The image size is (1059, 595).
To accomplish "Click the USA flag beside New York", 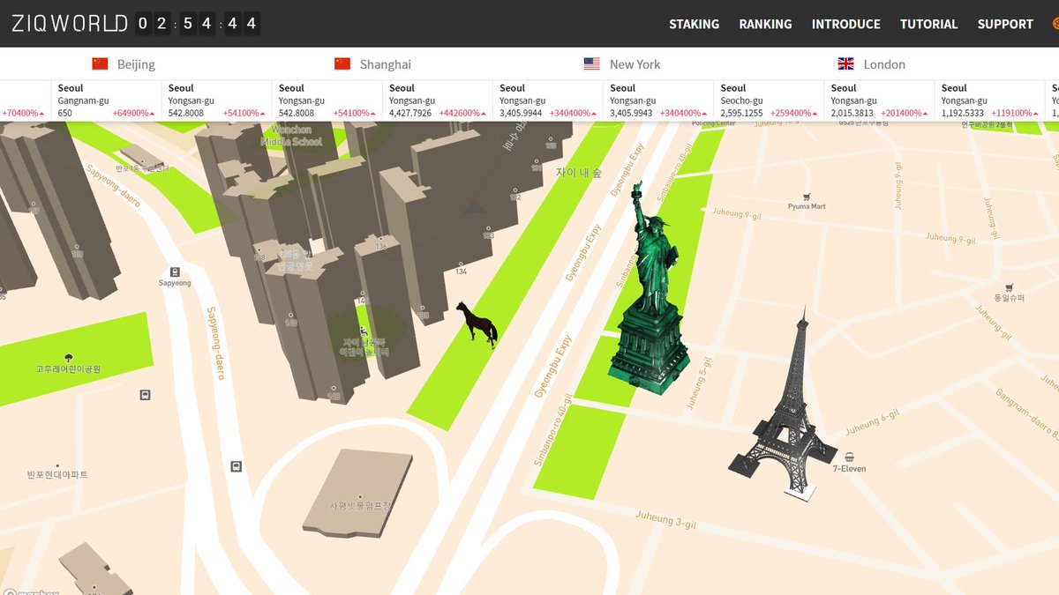I will pyautogui.click(x=591, y=63).
